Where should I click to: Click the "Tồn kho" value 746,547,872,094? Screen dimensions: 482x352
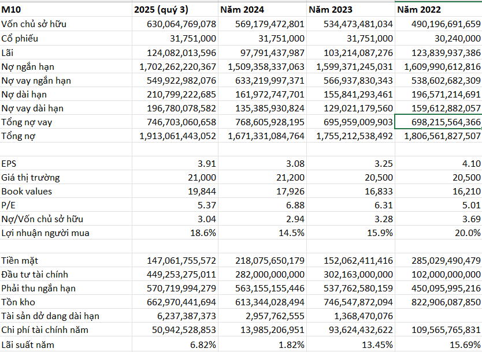(350, 302)
